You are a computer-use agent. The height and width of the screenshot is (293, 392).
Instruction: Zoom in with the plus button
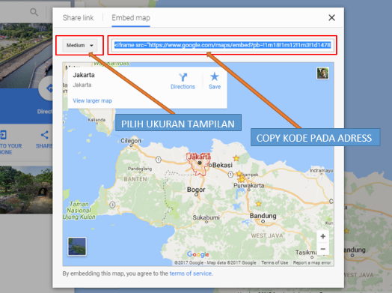tap(322, 236)
